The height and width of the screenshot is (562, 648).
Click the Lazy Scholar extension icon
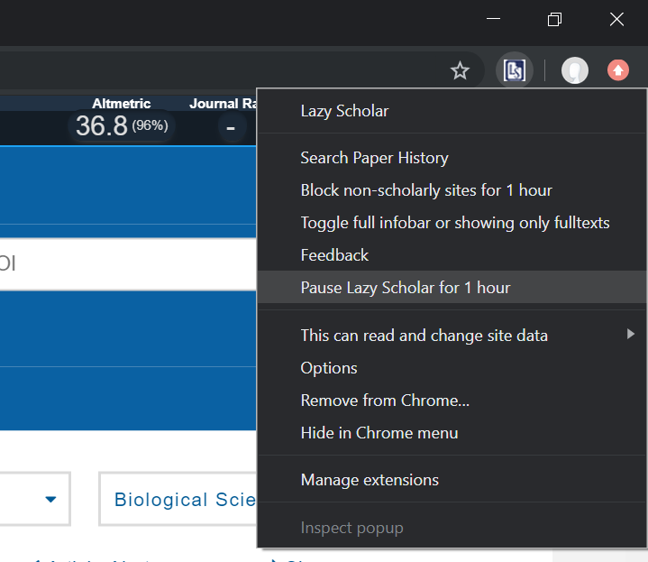(x=514, y=70)
